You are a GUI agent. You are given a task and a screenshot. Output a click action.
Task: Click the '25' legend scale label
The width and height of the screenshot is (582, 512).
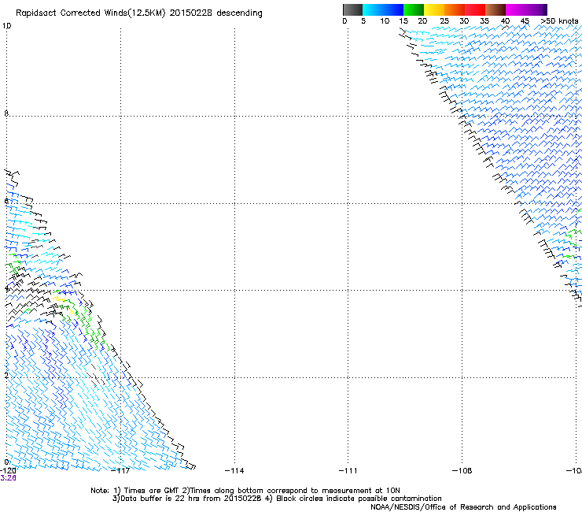click(444, 21)
